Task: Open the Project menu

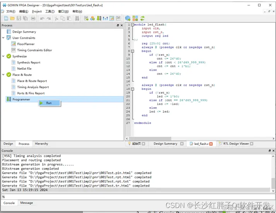Action: pyautogui.click(x=37, y=12)
